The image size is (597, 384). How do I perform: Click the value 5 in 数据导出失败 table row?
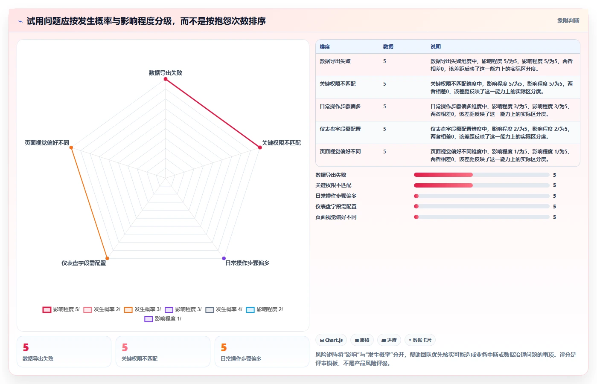384,61
